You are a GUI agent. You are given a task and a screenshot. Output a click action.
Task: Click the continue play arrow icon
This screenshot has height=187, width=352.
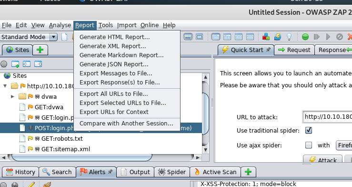click(328, 37)
